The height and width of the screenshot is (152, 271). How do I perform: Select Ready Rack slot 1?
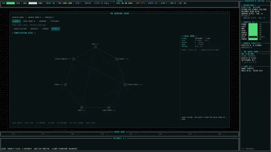coord(16,134)
